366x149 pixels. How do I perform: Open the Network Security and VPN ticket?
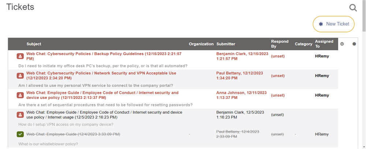[101, 73]
